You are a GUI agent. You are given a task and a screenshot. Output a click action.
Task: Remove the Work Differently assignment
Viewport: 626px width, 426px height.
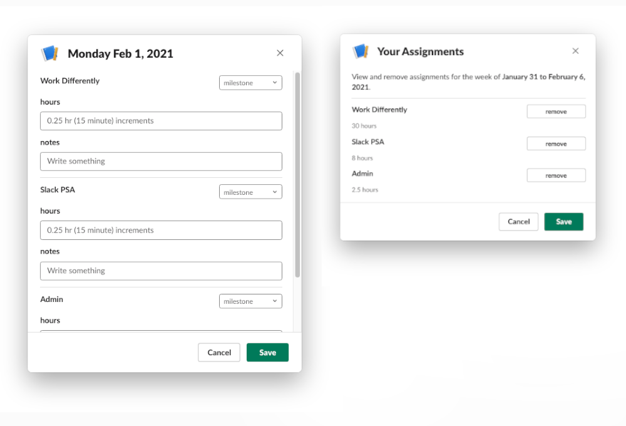coord(556,111)
